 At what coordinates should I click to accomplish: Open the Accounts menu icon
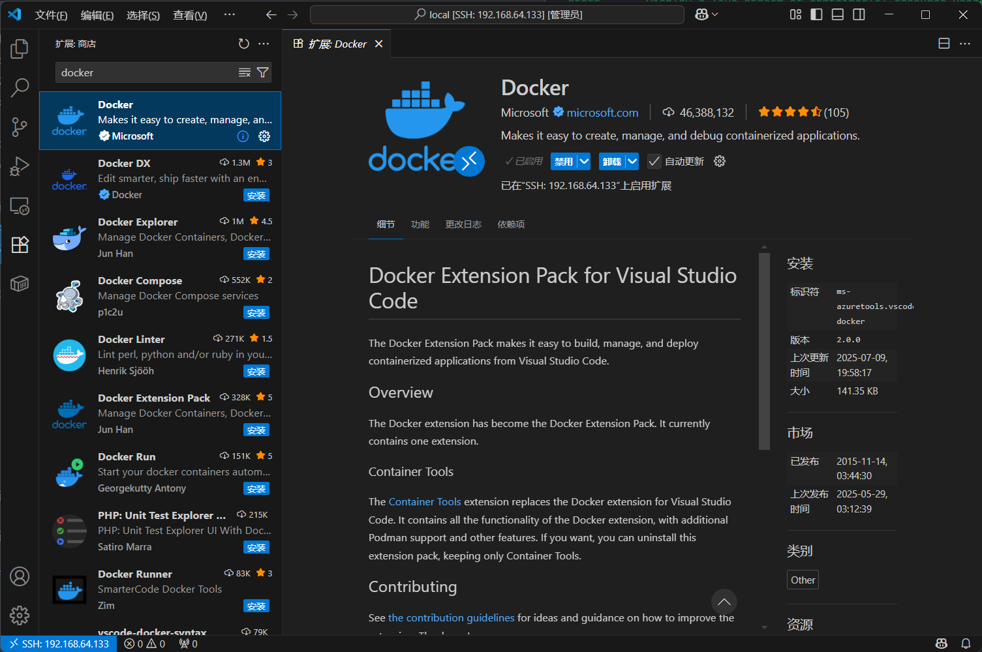point(20,576)
